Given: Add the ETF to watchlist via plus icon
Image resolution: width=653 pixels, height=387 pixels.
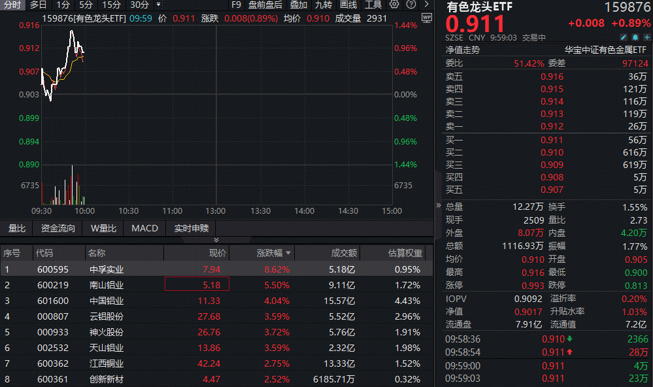Looking at the screenshot, I should point(646,38).
